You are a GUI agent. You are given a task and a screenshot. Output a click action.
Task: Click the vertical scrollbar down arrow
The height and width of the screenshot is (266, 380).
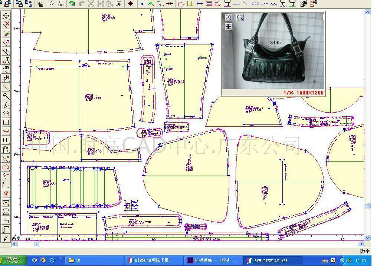[368, 238]
